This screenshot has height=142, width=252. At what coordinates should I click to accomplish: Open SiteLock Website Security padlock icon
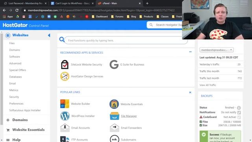pyautogui.click(x=65, y=64)
